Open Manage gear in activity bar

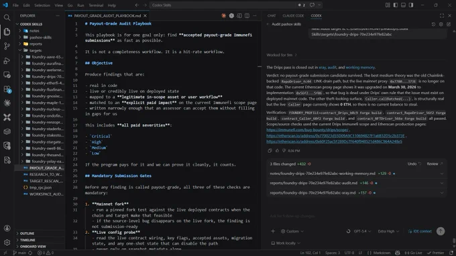7,243
